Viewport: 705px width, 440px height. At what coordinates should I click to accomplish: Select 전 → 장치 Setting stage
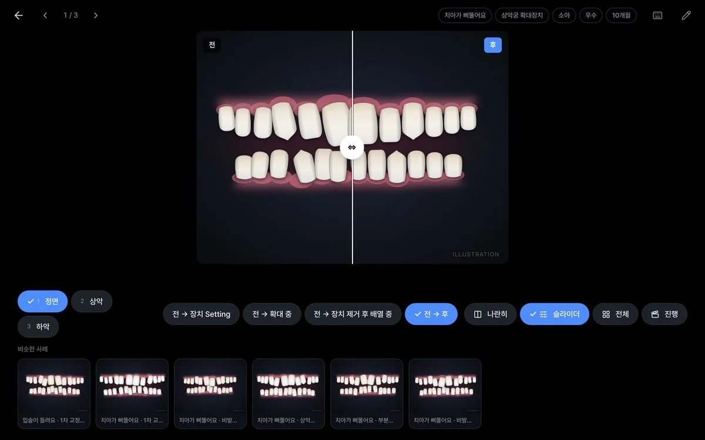coord(201,314)
